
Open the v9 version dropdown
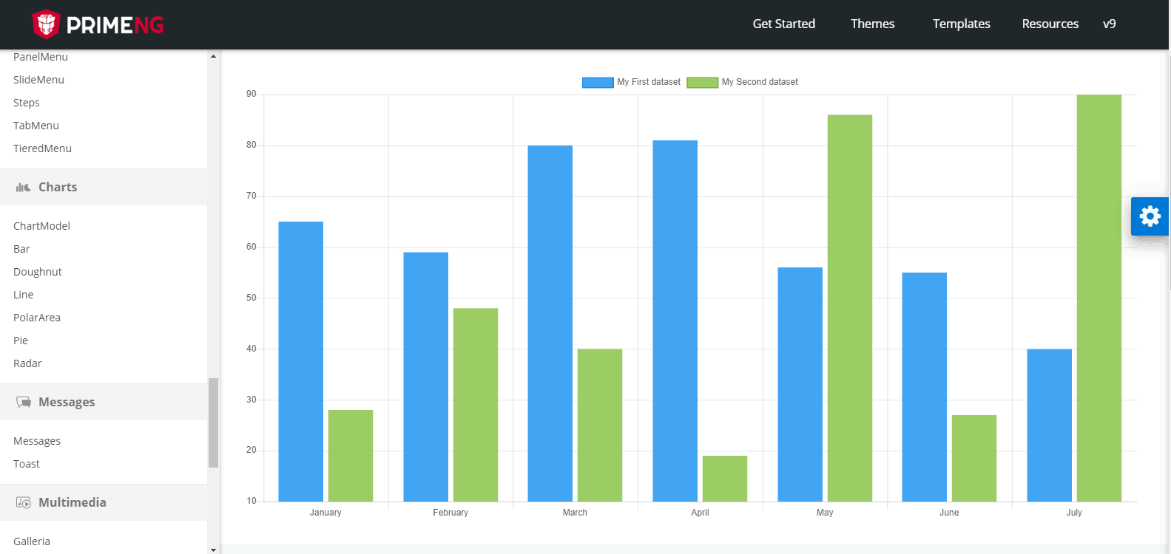tap(1110, 24)
